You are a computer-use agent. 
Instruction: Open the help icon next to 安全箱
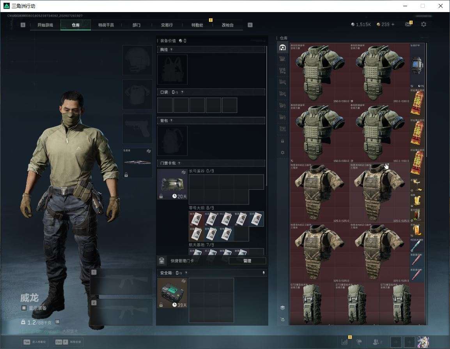click(x=186, y=273)
